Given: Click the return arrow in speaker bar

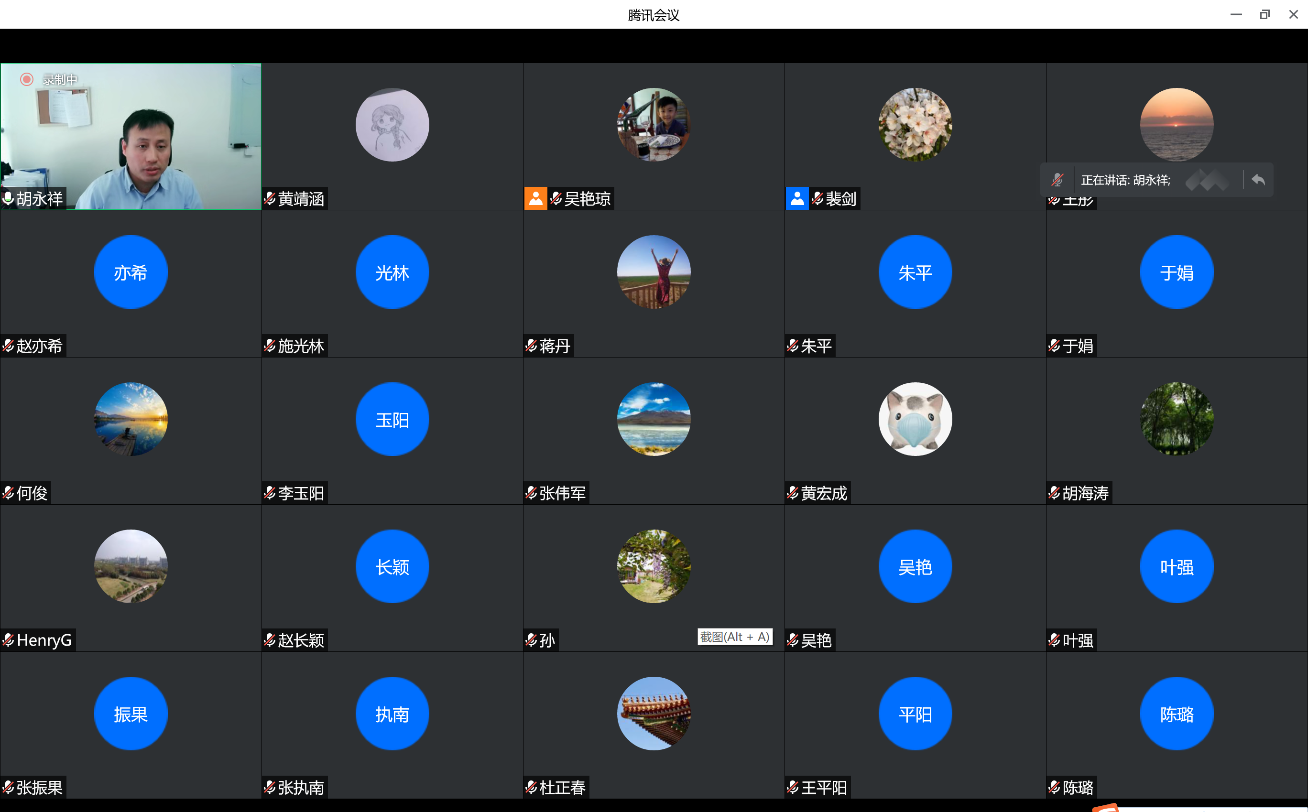Looking at the screenshot, I should pyautogui.click(x=1258, y=180).
